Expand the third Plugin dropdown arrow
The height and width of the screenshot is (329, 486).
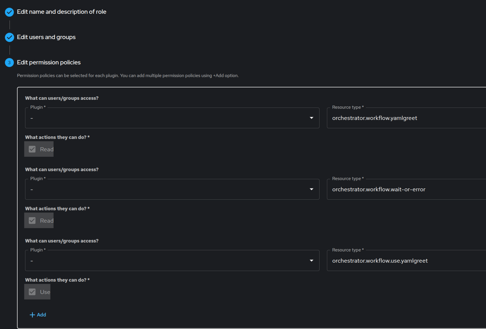tap(311, 261)
